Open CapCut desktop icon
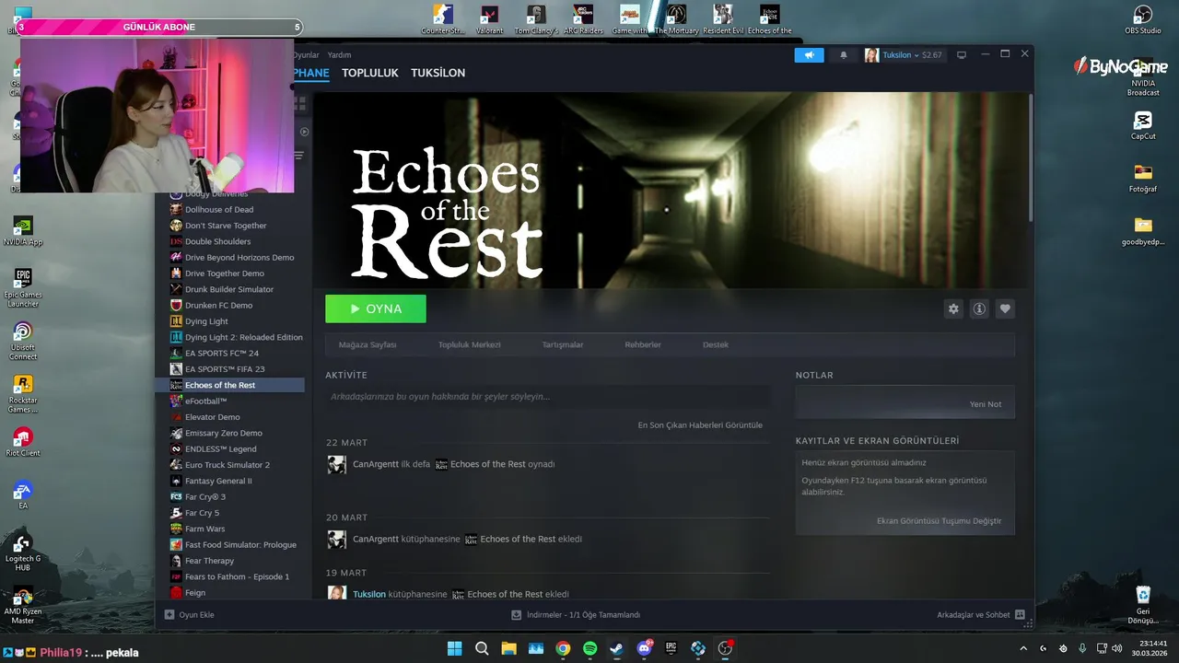This screenshot has width=1179, height=663. (1143, 125)
